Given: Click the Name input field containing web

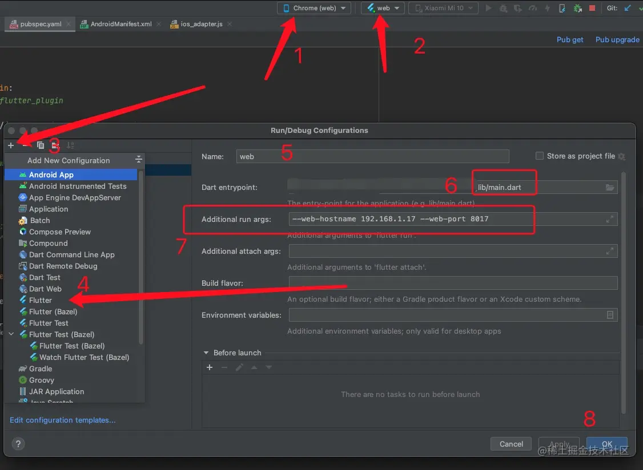Looking at the screenshot, I should click(x=372, y=156).
